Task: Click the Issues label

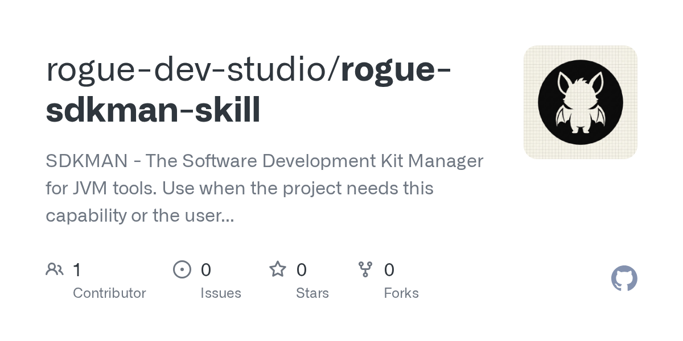Action: [x=221, y=293]
